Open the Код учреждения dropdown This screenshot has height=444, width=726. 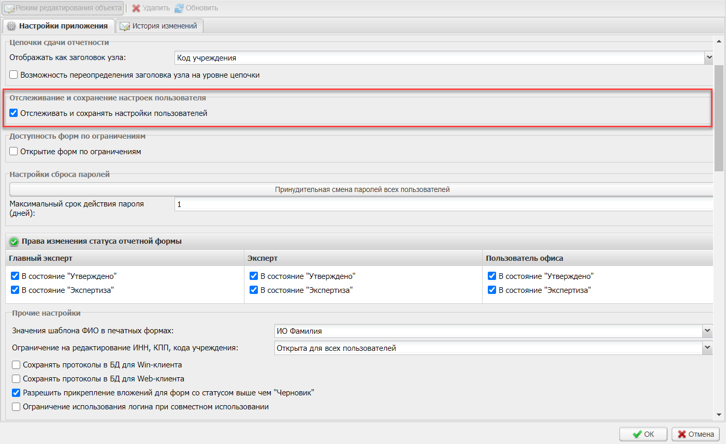(709, 58)
